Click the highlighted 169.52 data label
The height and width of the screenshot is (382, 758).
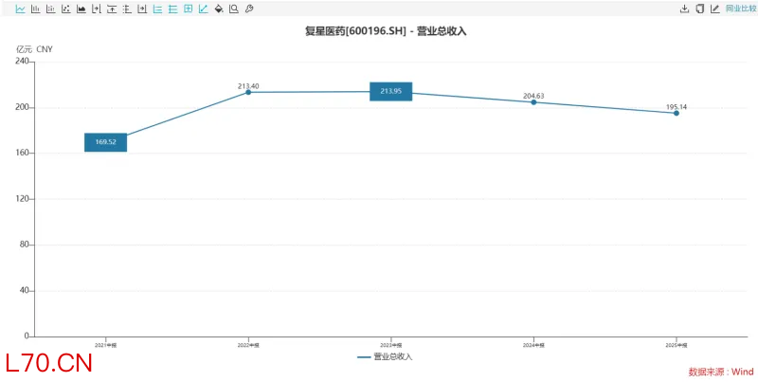click(106, 142)
